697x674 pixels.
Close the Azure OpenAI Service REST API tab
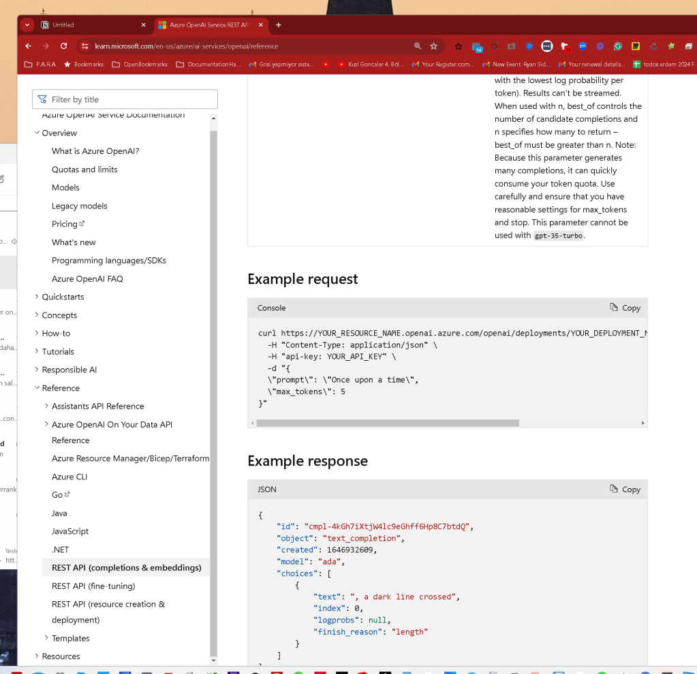[x=260, y=25]
